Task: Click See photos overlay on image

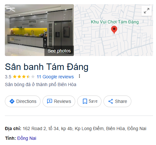Action: (59, 51)
